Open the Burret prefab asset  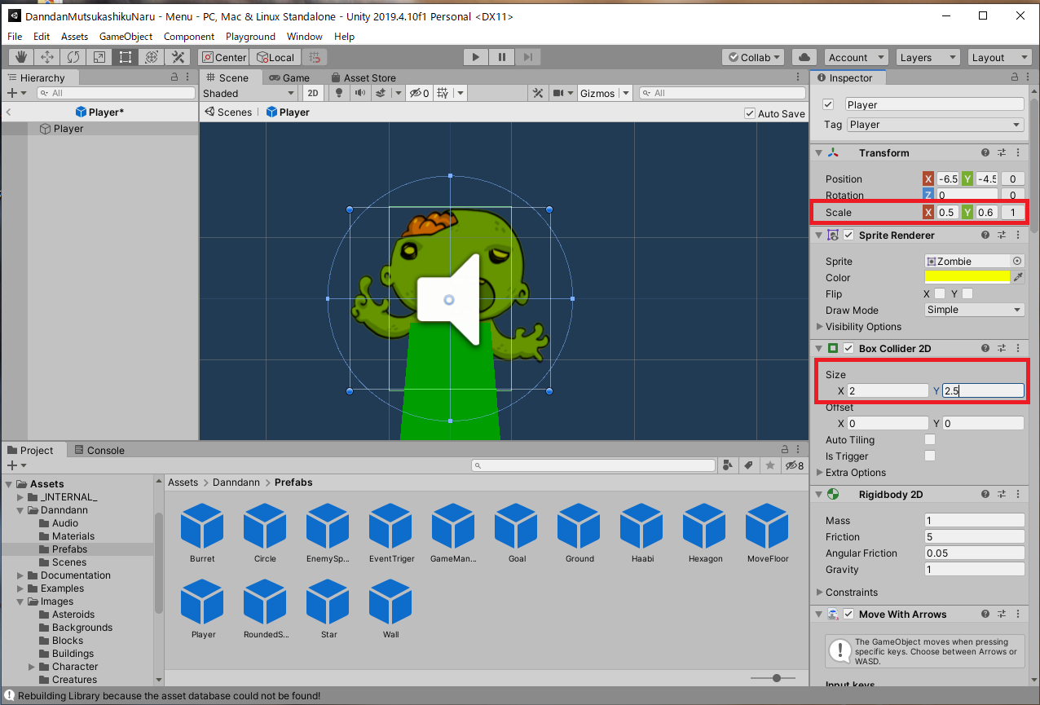(202, 532)
